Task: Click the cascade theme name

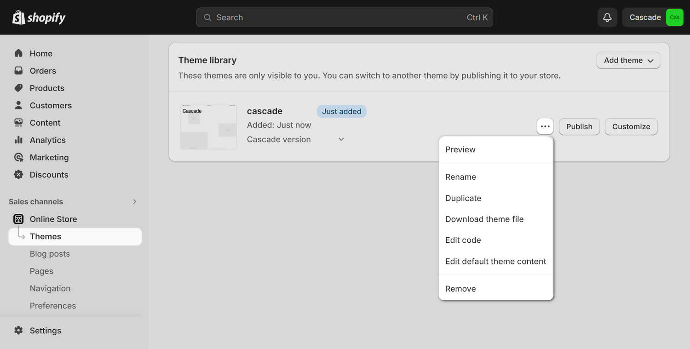Action: coord(264,111)
